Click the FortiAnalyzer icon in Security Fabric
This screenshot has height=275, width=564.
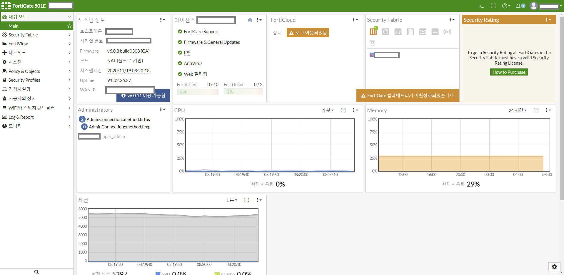(386, 32)
